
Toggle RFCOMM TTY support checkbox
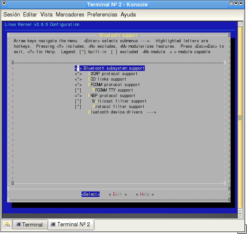point(104,90)
